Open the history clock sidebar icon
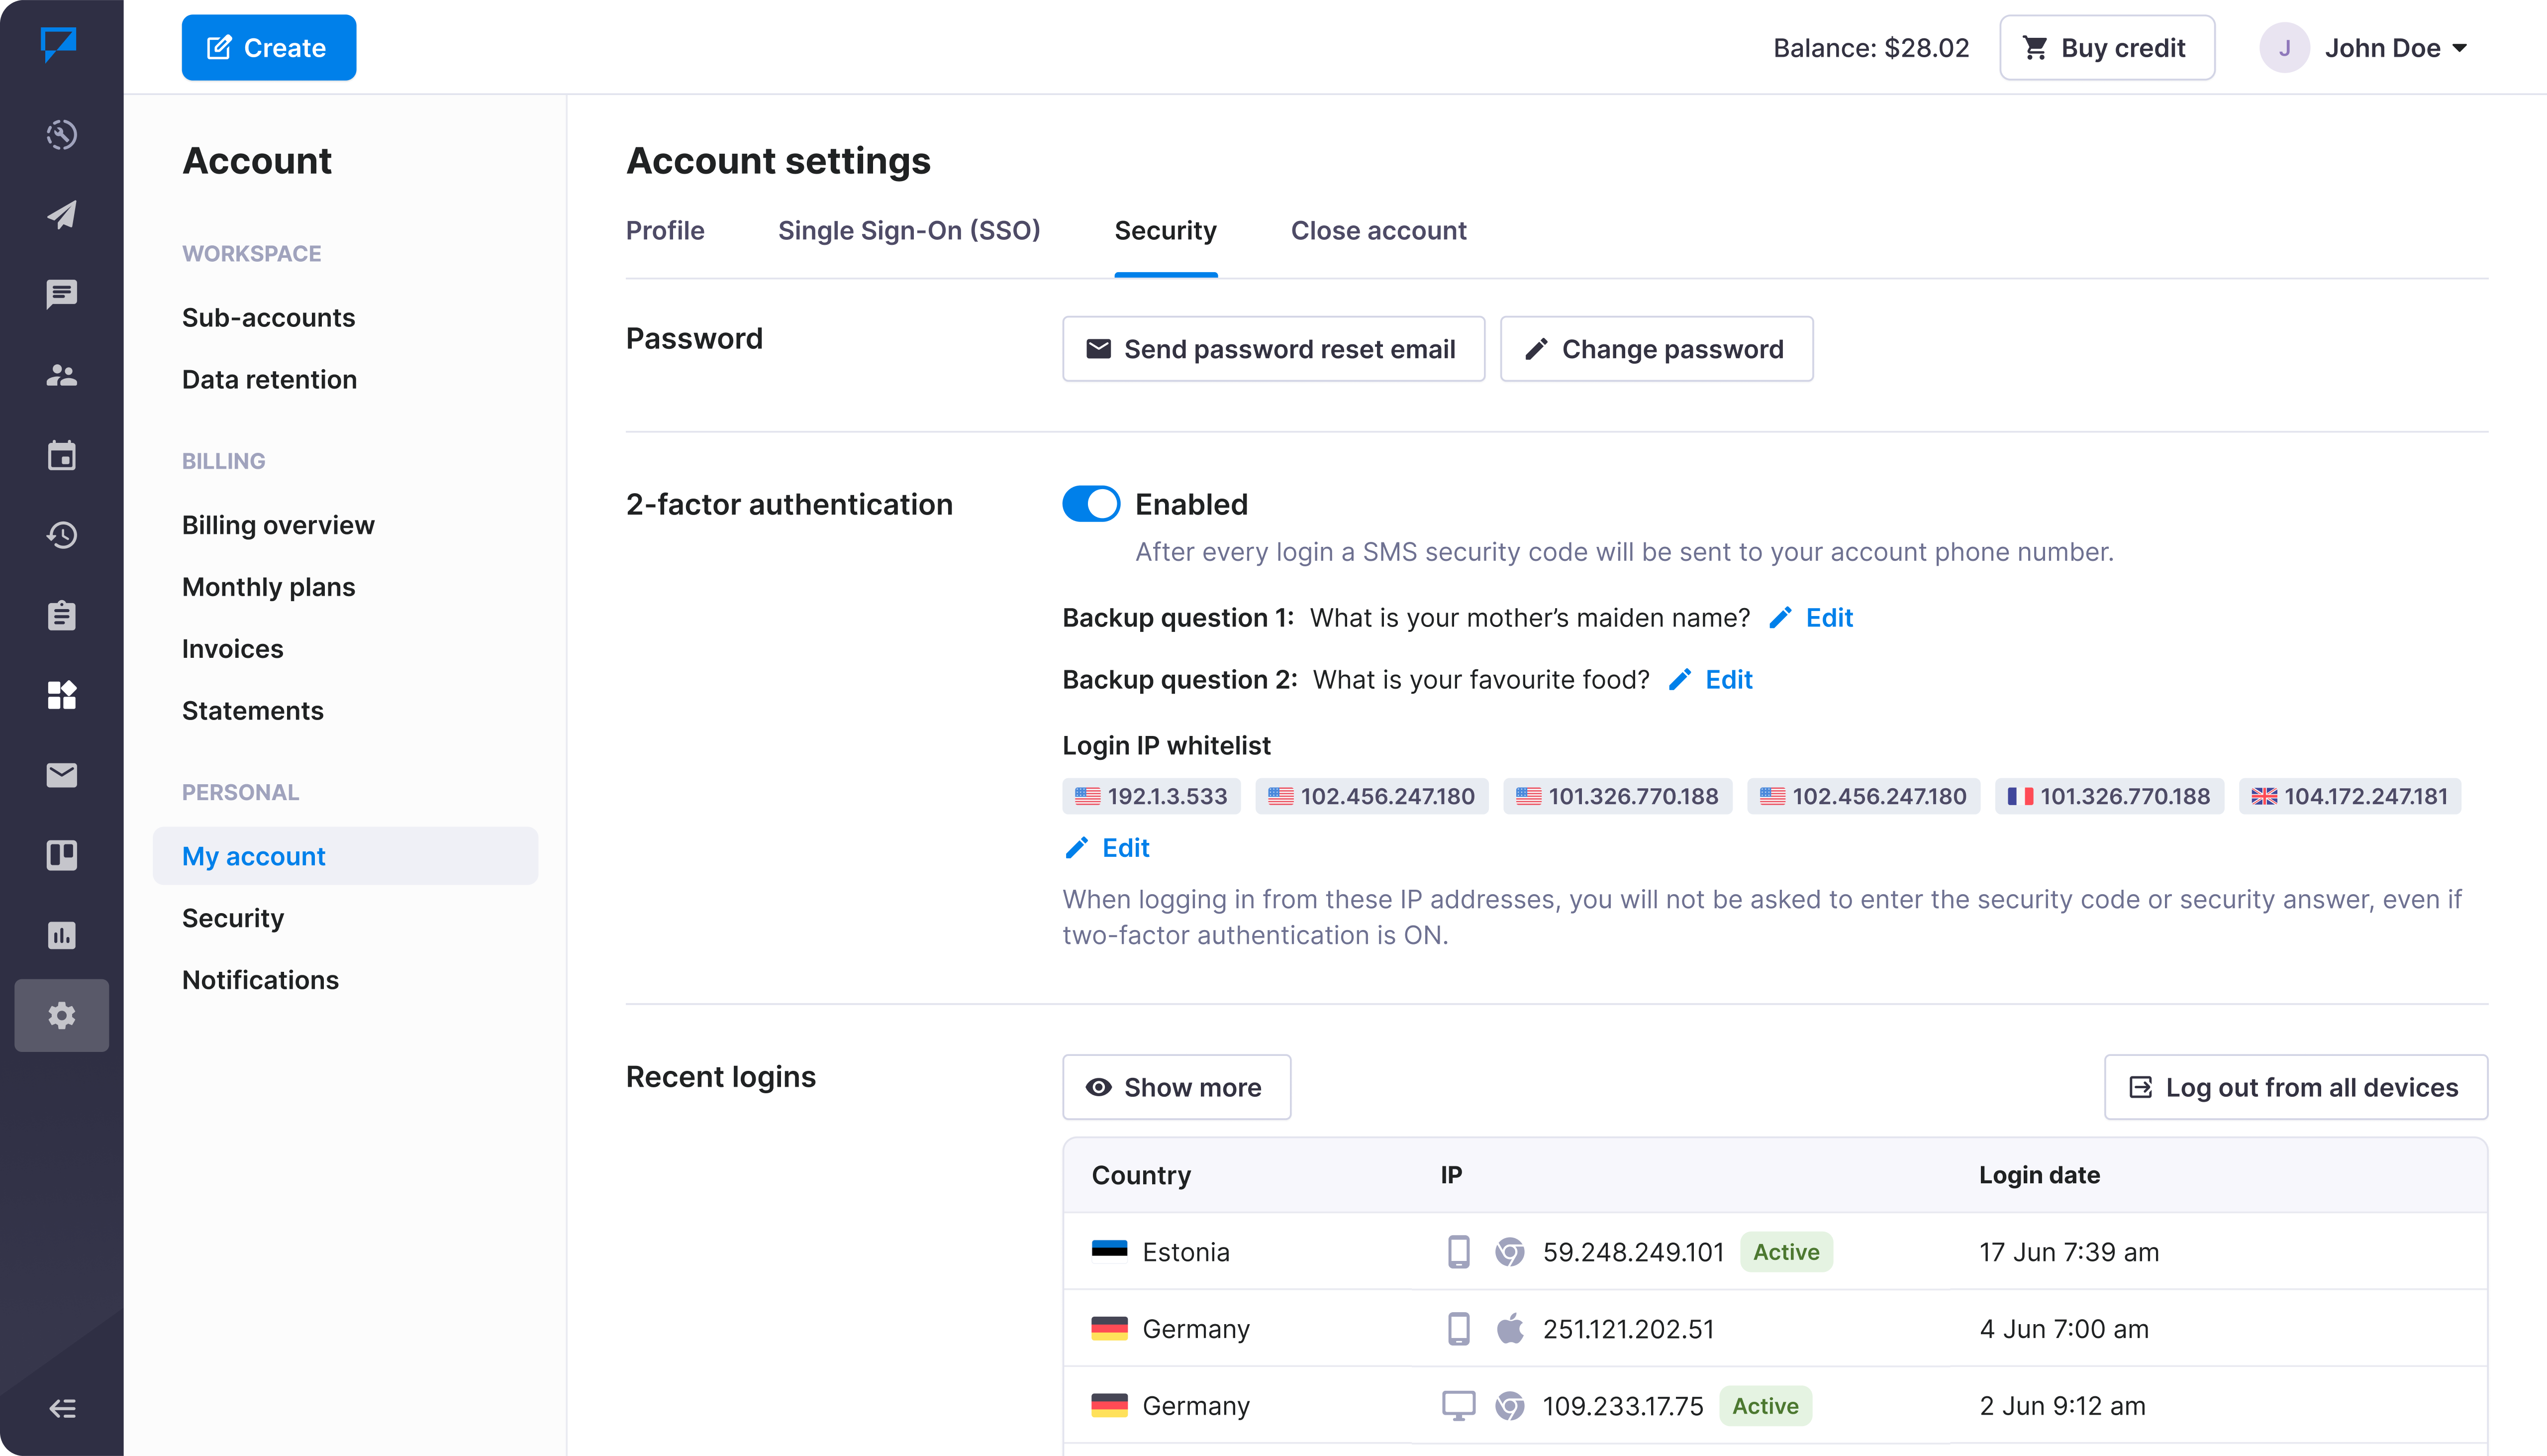 coord(62,535)
